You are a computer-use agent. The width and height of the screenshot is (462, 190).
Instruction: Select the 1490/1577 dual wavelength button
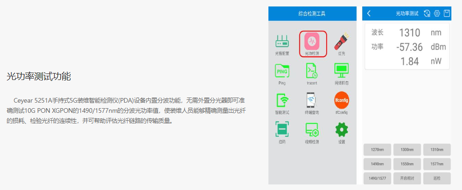(x=377, y=178)
